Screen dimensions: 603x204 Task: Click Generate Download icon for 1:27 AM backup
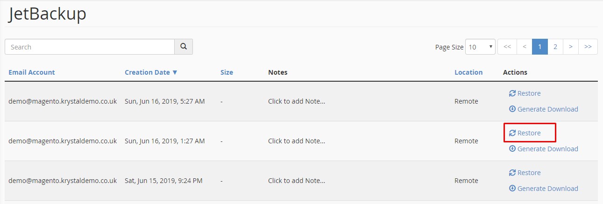pos(512,149)
